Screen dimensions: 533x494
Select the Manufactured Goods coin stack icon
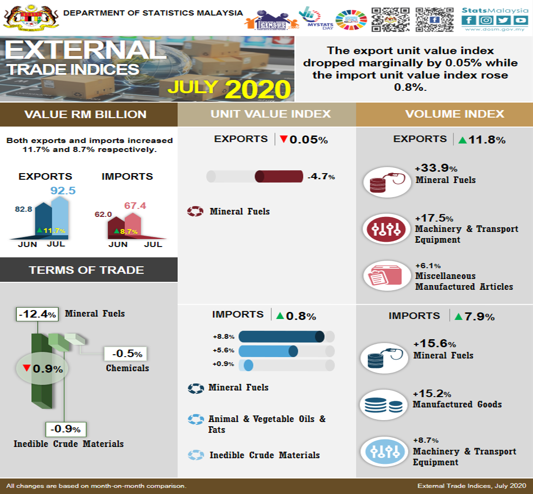[383, 405]
